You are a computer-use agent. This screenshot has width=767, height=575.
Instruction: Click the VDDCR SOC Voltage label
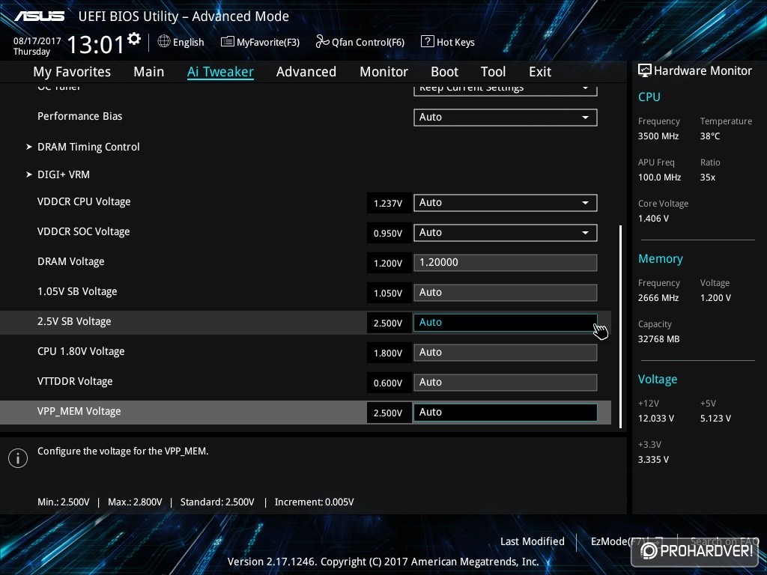[x=84, y=232]
